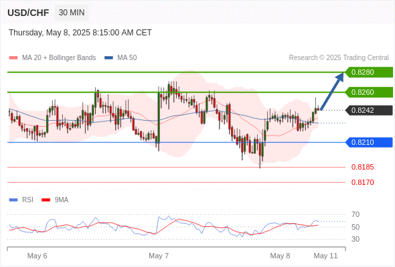Screen dimensions: 395x267
Task: Click the blue 0.8210 pivot price tag
Action: coord(369,142)
